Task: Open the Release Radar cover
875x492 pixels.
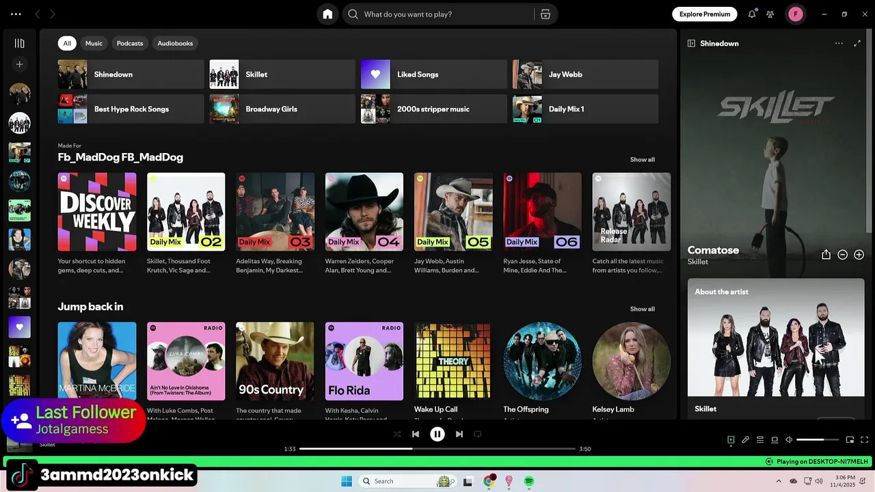Action: (632, 212)
